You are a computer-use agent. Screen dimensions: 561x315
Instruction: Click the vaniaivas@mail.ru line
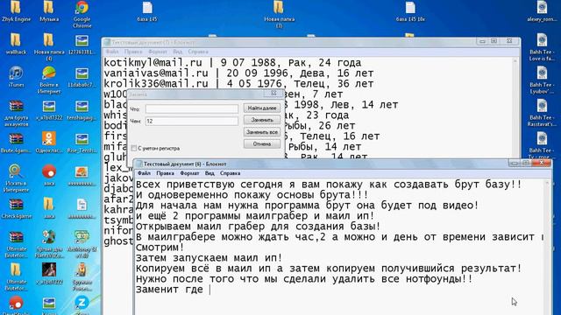tap(238, 73)
